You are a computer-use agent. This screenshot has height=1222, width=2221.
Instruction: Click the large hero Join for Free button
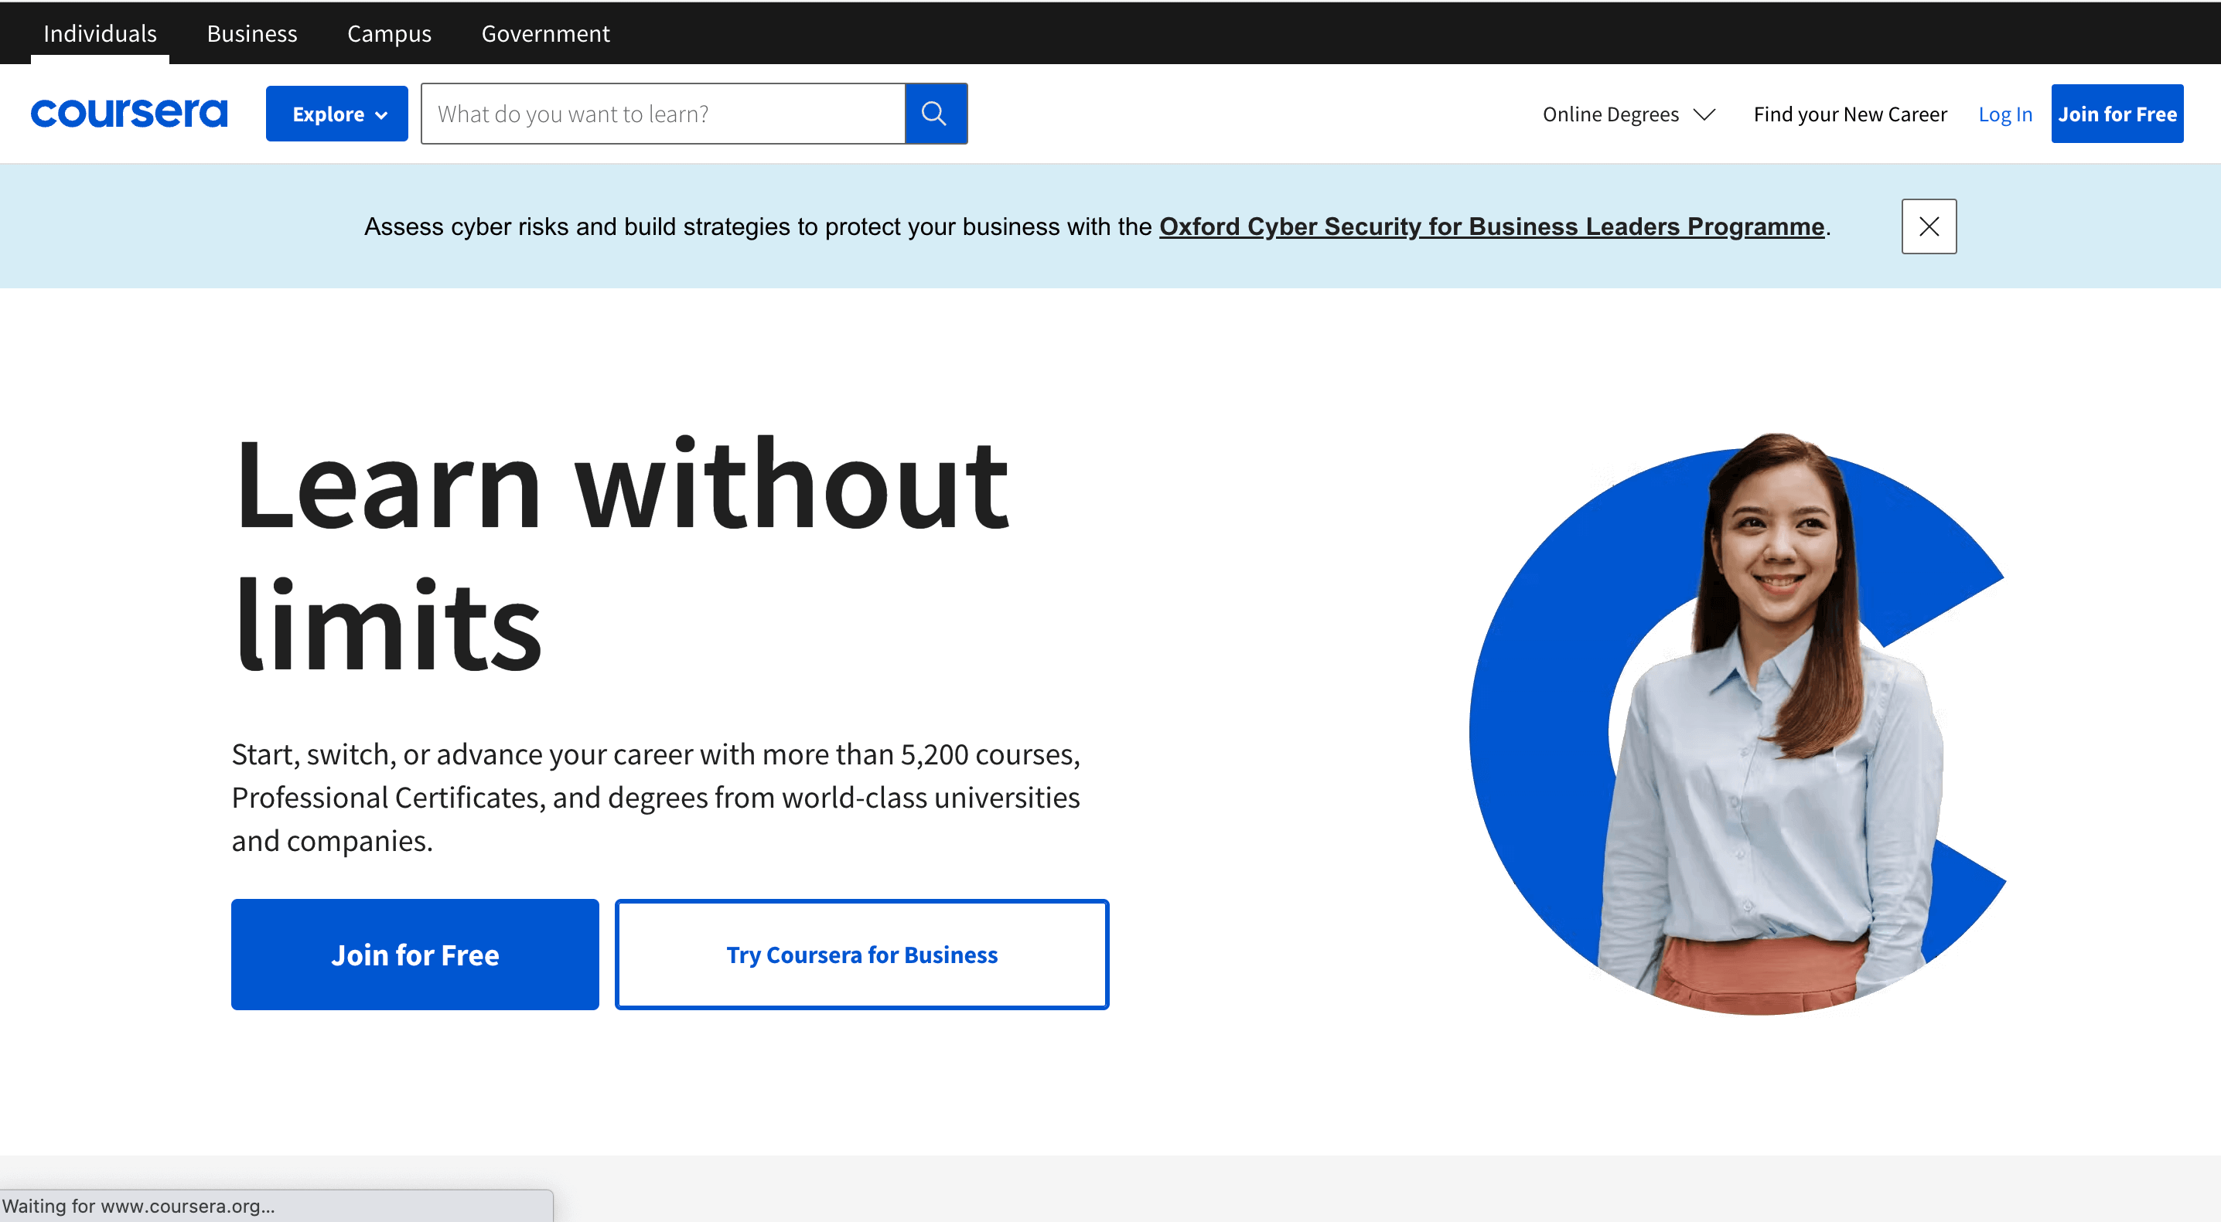coord(415,954)
